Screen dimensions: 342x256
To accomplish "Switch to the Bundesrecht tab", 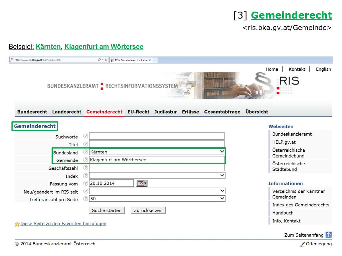I will pos(32,112).
